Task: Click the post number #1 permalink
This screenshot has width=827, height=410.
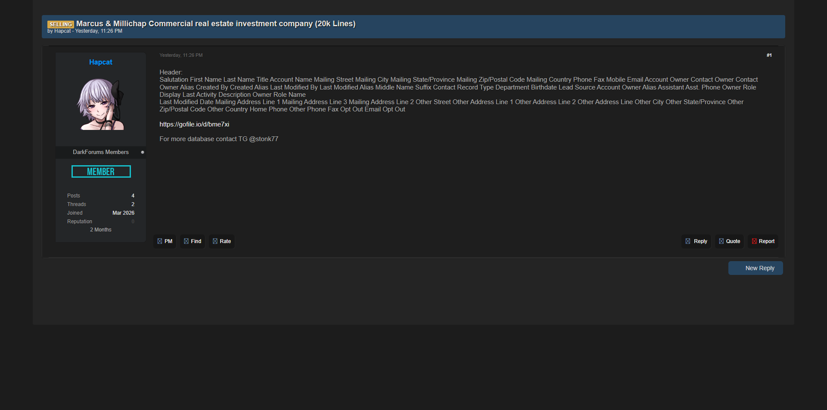Action: (769, 55)
